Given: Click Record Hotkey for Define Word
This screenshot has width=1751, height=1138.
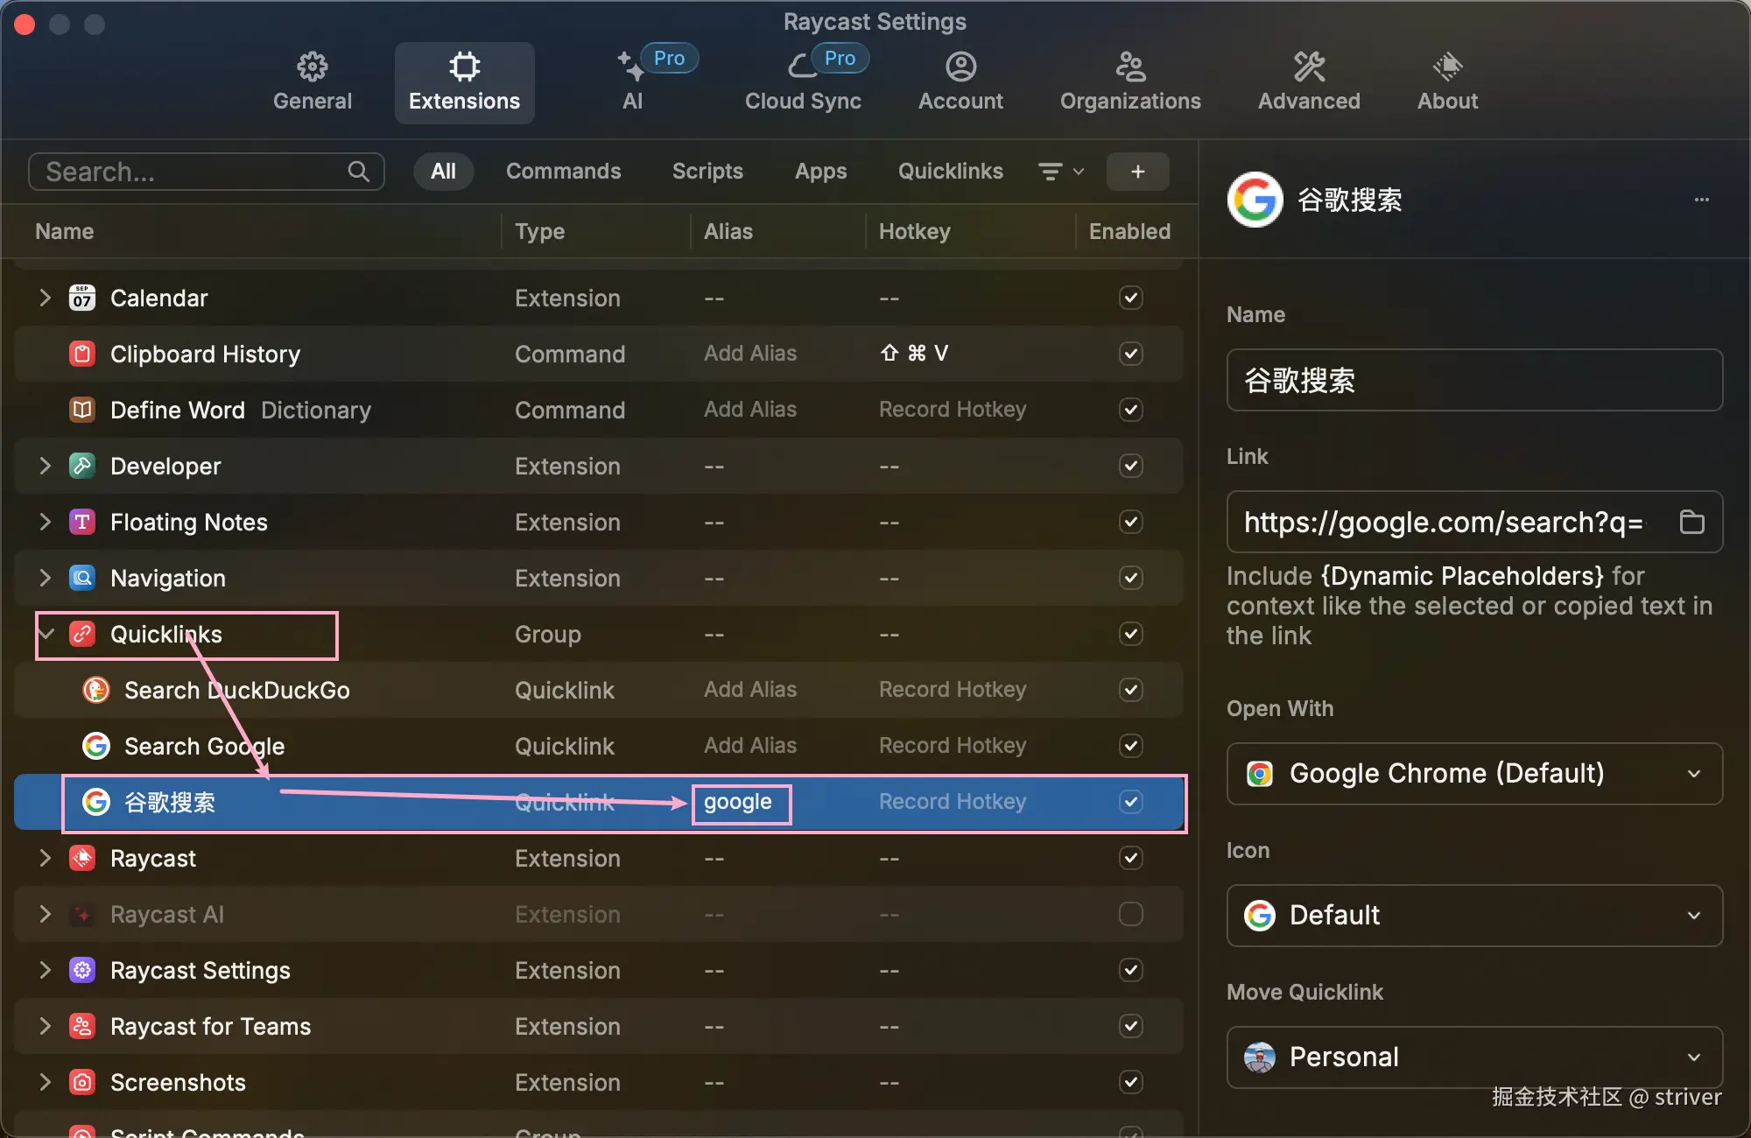Looking at the screenshot, I should point(952,410).
